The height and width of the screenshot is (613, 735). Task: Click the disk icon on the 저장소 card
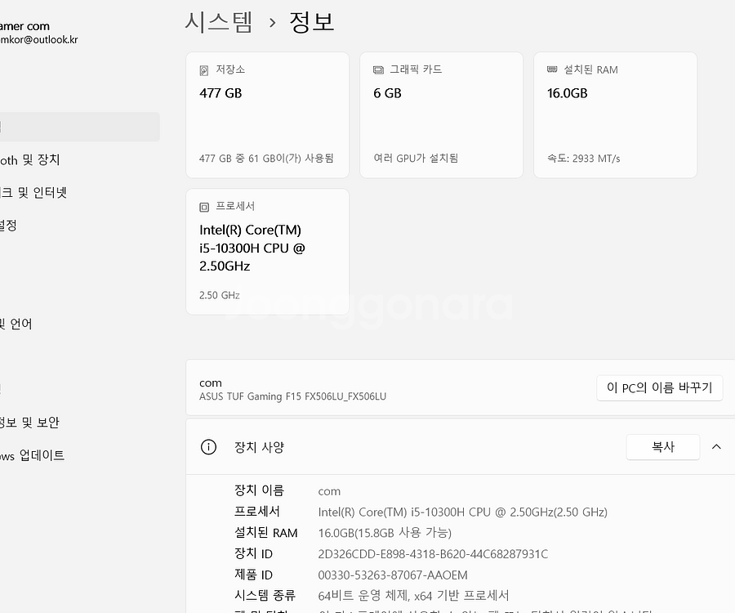pyautogui.click(x=204, y=69)
